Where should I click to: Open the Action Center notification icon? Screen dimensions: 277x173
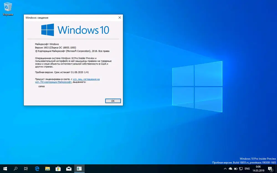(x=270, y=169)
